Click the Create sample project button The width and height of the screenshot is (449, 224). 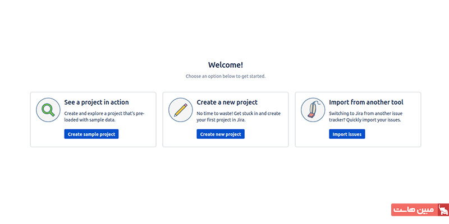click(x=91, y=134)
